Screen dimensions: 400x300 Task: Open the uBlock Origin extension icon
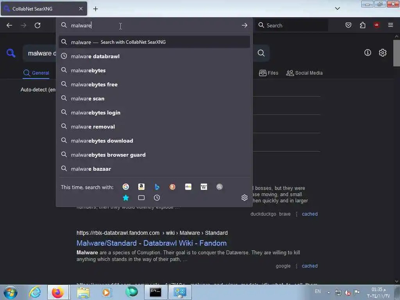pyautogui.click(x=377, y=25)
